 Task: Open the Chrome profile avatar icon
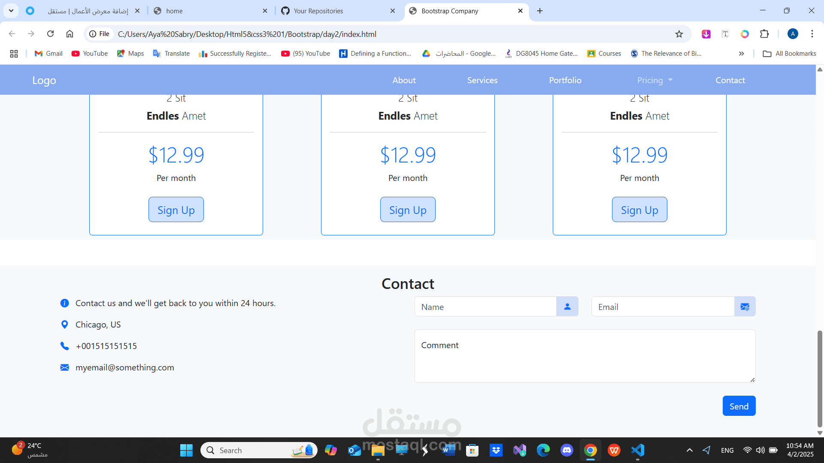tap(793, 34)
